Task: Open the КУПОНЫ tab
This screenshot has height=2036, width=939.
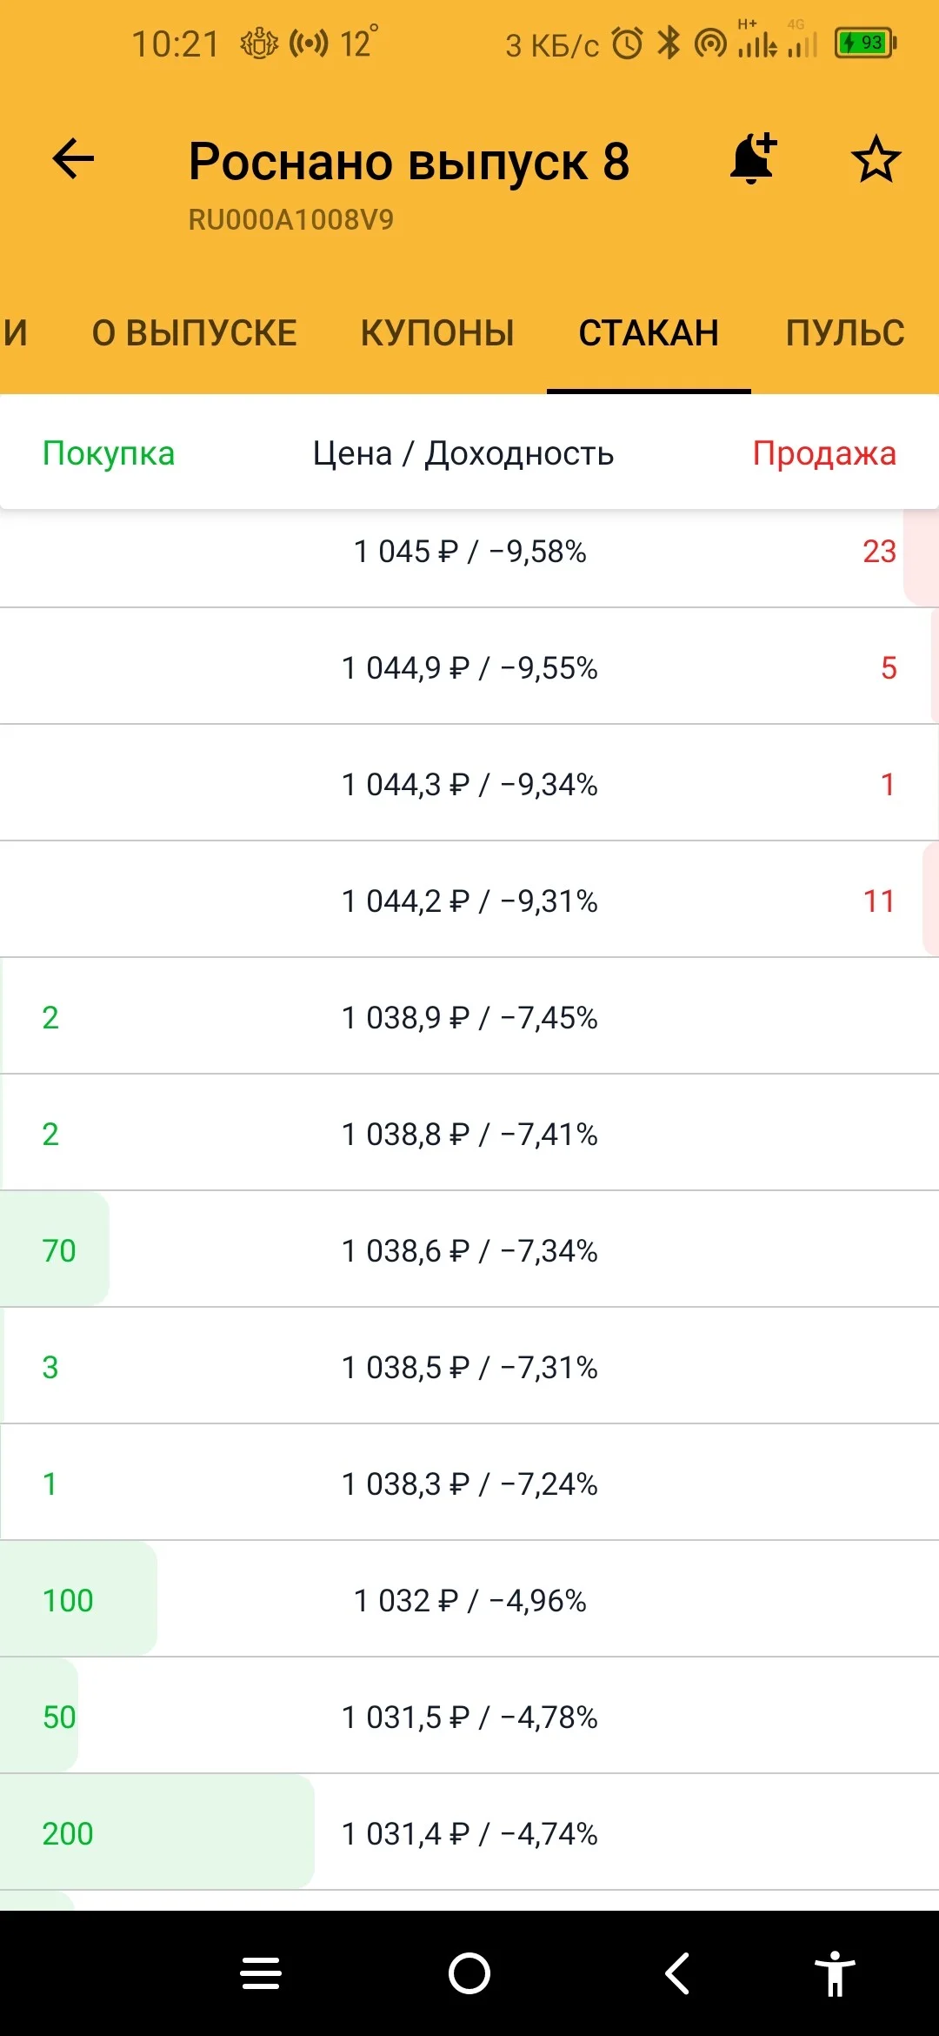Action: pyautogui.click(x=437, y=333)
